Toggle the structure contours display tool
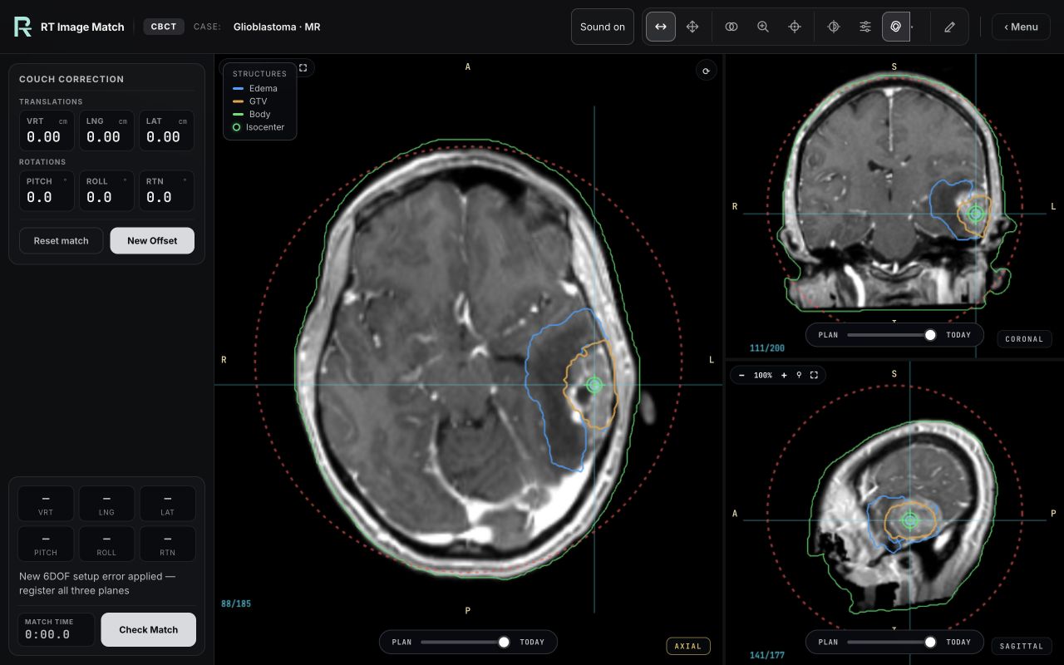 [896, 27]
